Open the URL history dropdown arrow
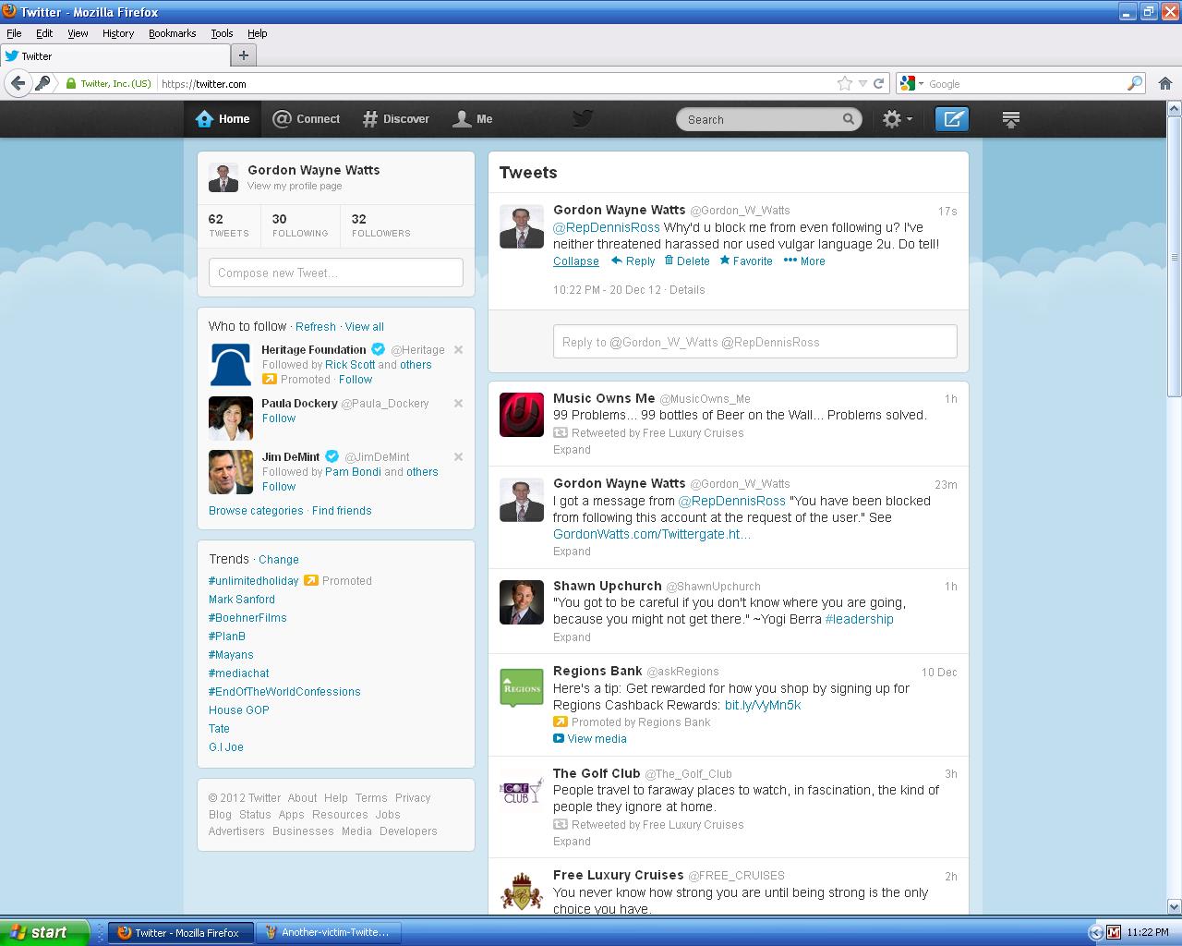The image size is (1182, 946). [x=862, y=83]
